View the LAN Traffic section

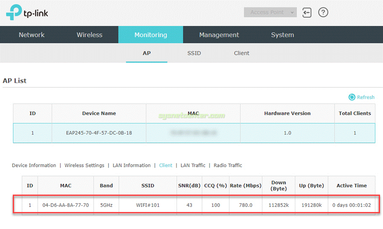(193, 165)
